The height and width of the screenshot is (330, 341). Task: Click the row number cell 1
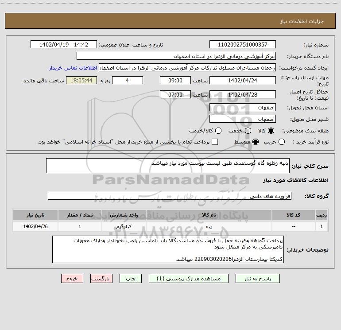tap(322, 227)
